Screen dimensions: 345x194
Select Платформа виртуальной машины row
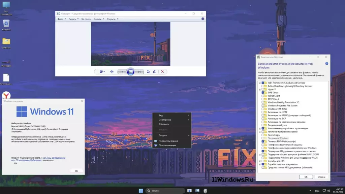point(285,145)
